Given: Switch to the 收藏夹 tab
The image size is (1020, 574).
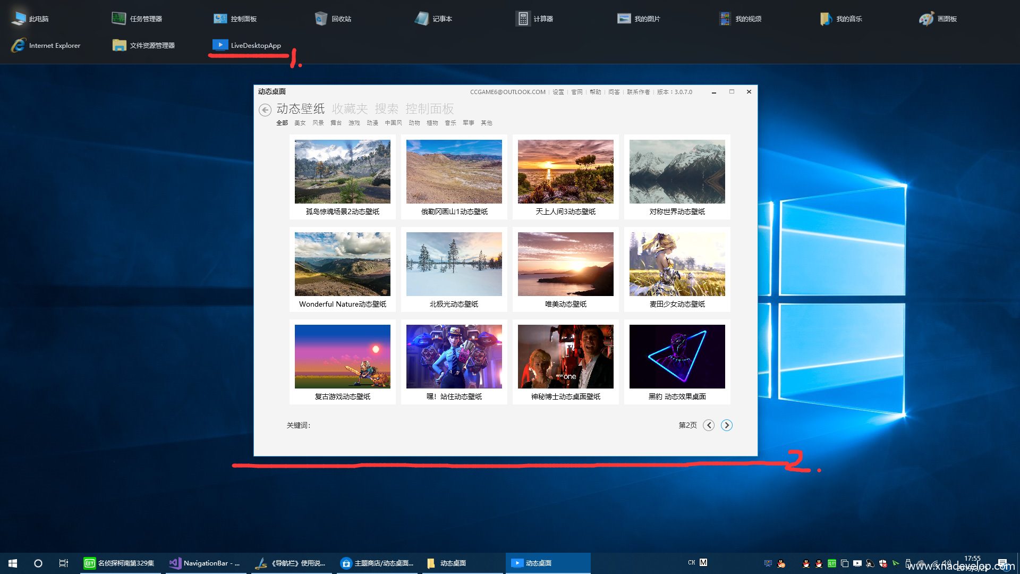Looking at the screenshot, I should 350,109.
